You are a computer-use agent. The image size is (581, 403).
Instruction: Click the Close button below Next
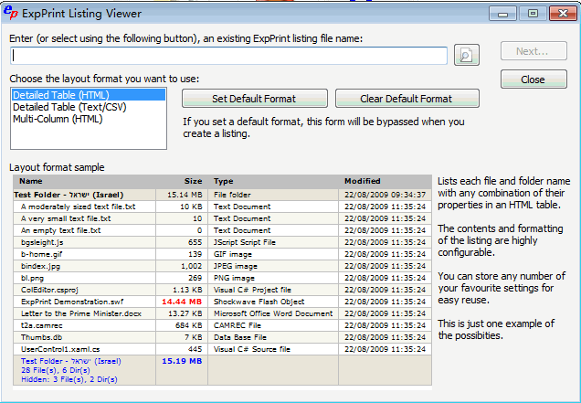(x=533, y=80)
